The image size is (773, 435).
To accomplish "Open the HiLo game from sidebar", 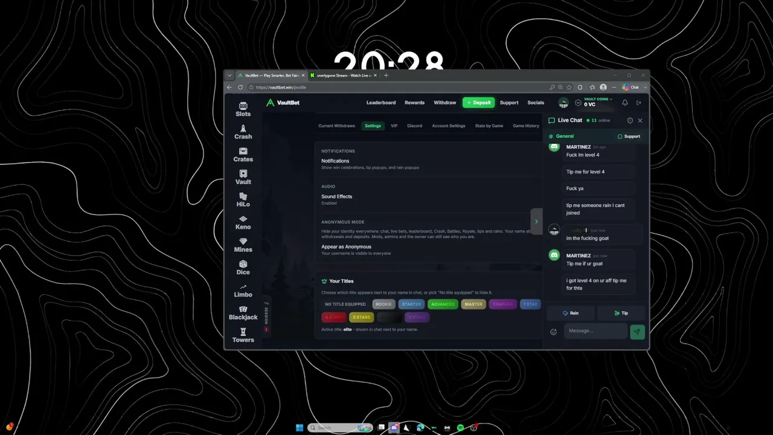I will [243, 200].
